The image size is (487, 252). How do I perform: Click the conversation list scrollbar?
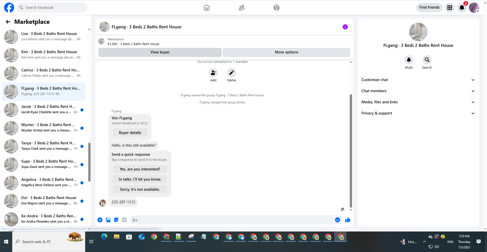point(89,162)
